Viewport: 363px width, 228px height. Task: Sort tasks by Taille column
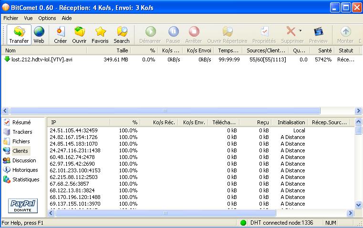point(109,50)
